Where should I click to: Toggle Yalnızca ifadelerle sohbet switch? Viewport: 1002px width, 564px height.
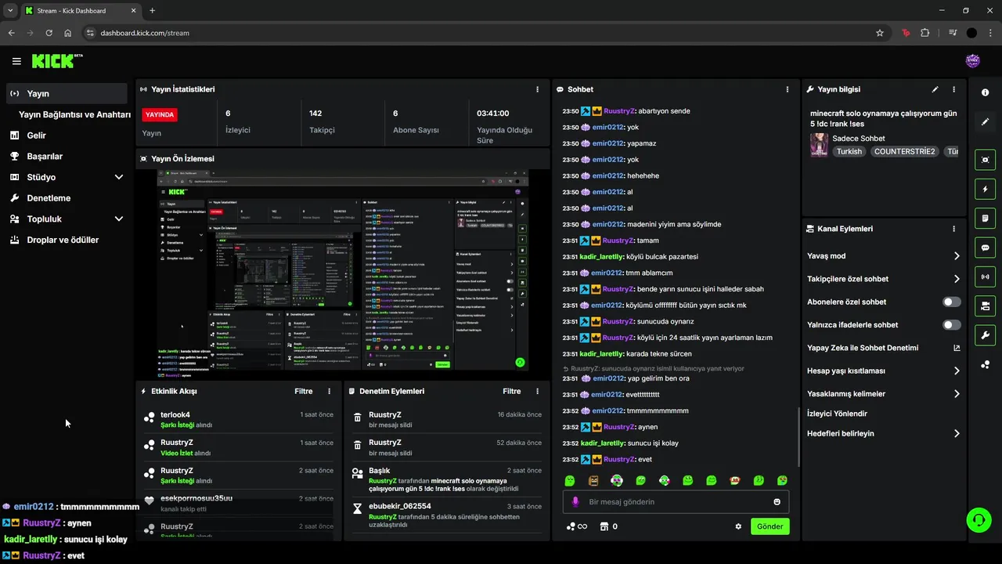(x=952, y=324)
